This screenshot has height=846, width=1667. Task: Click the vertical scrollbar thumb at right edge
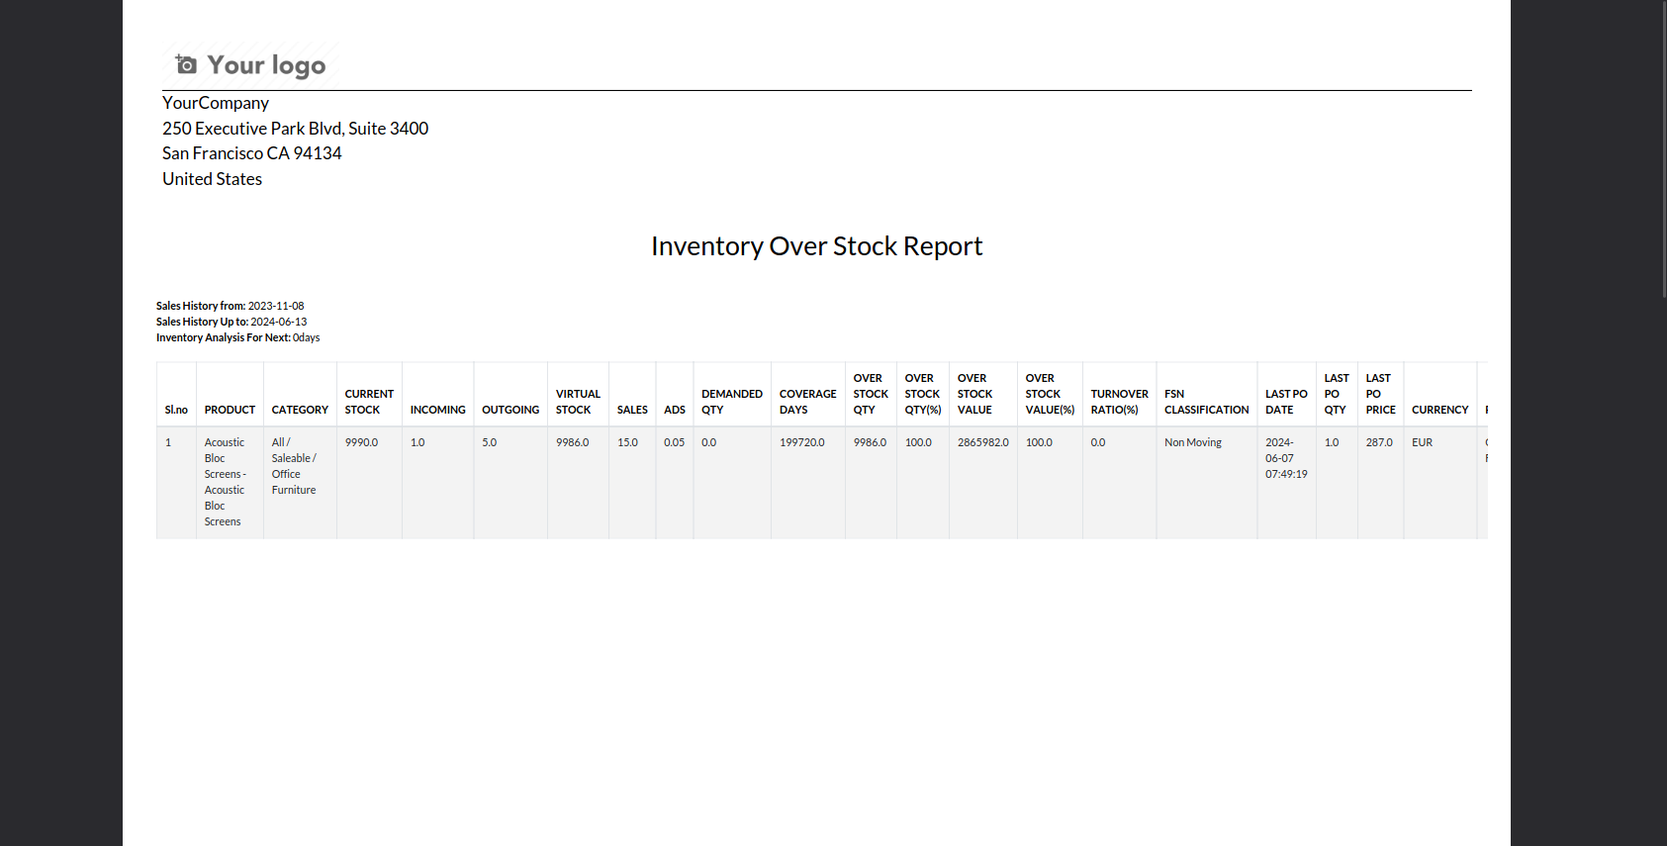(1663, 148)
